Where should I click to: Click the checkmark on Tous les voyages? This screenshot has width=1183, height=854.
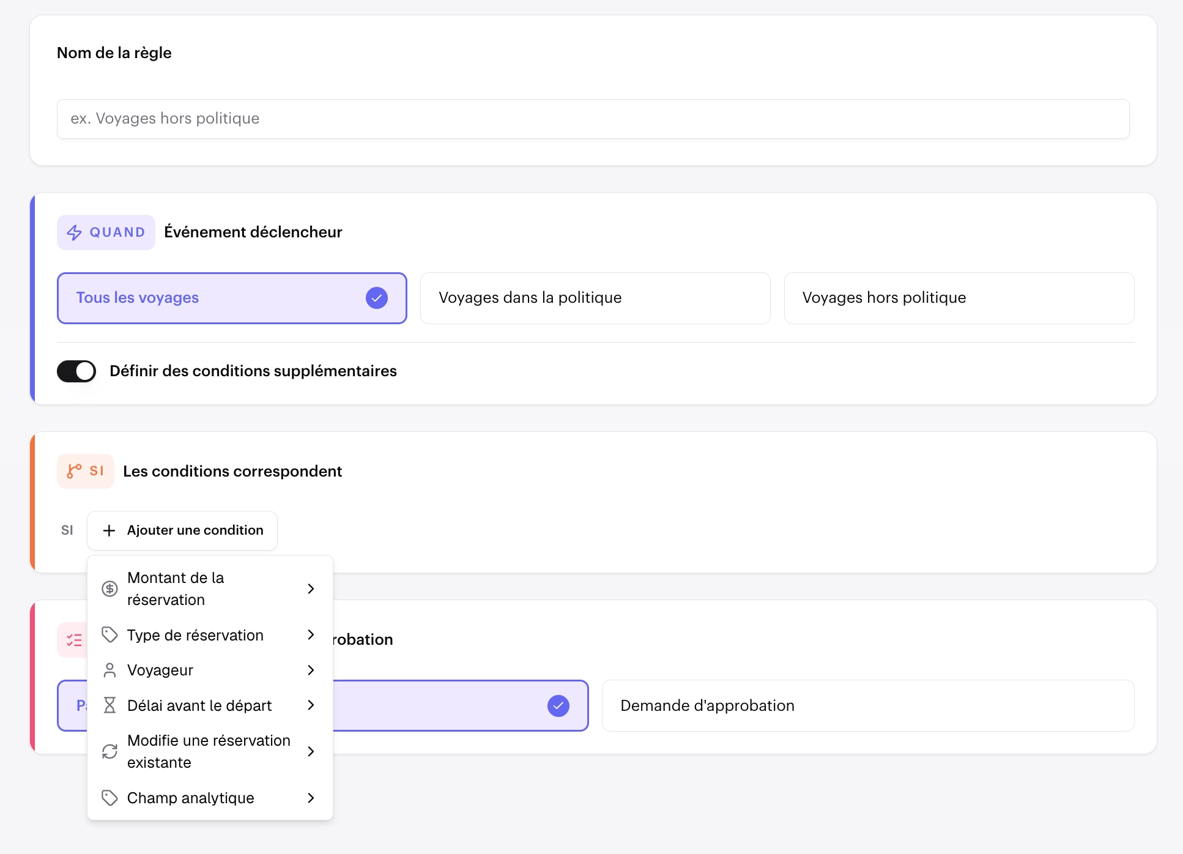click(x=377, y=298)
